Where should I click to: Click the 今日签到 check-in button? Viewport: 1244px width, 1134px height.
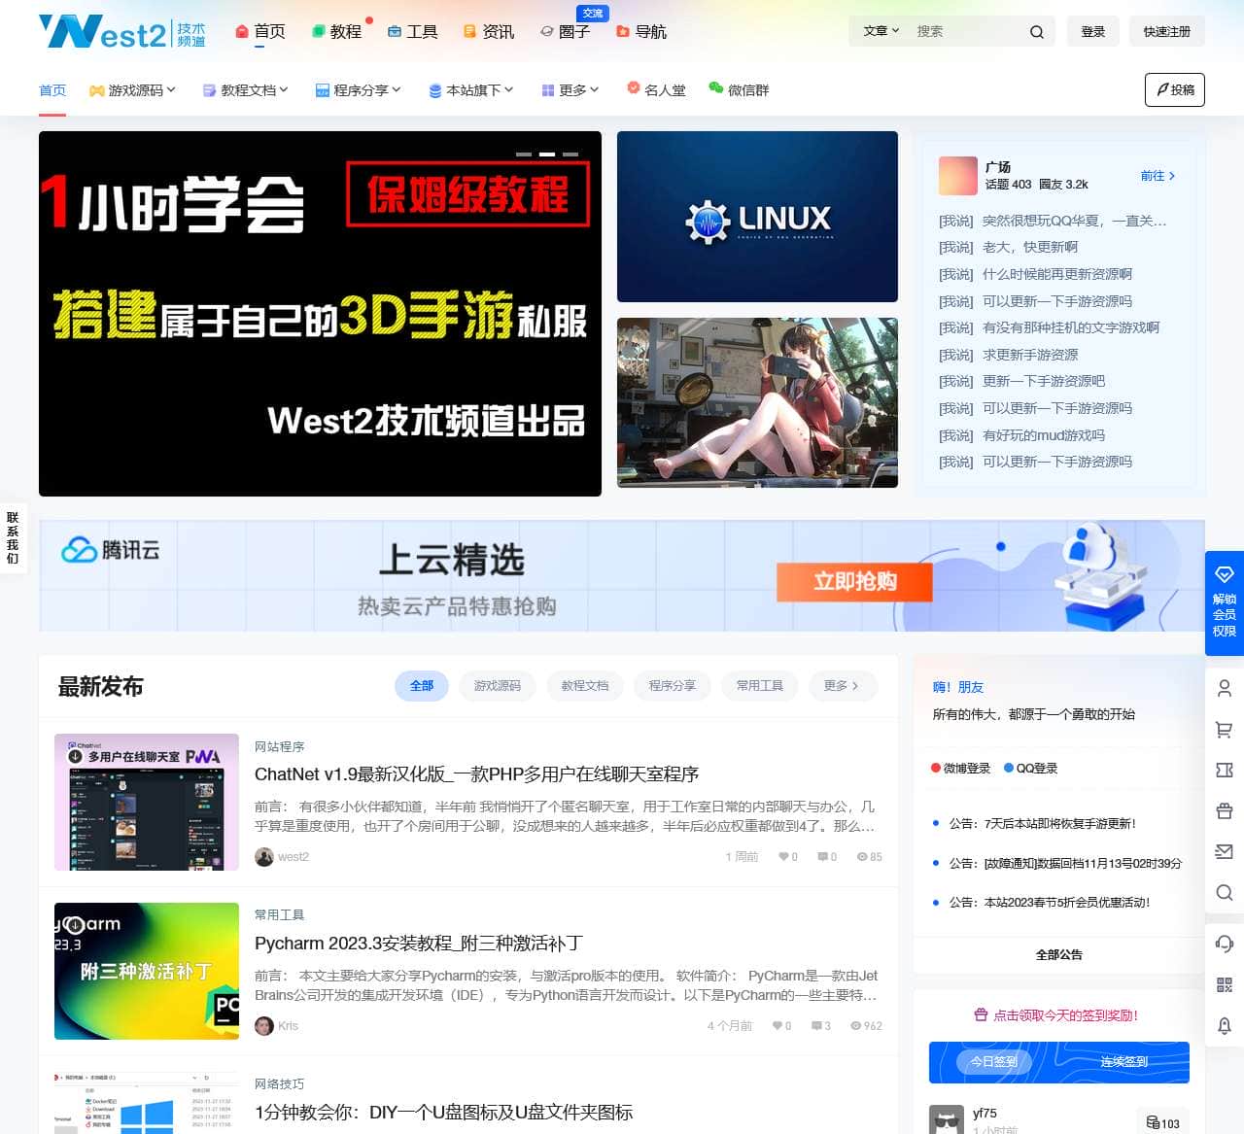[994, 1062]
